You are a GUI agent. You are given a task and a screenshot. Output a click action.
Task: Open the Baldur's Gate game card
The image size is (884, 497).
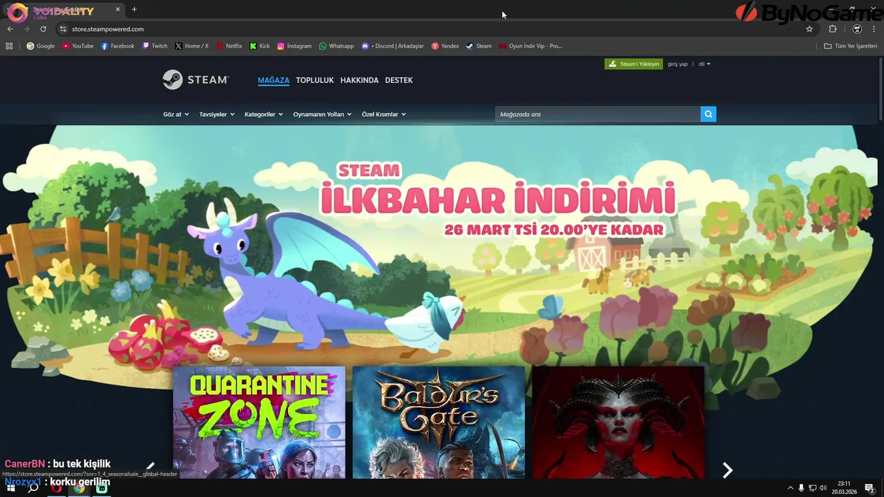coord(439,422)
